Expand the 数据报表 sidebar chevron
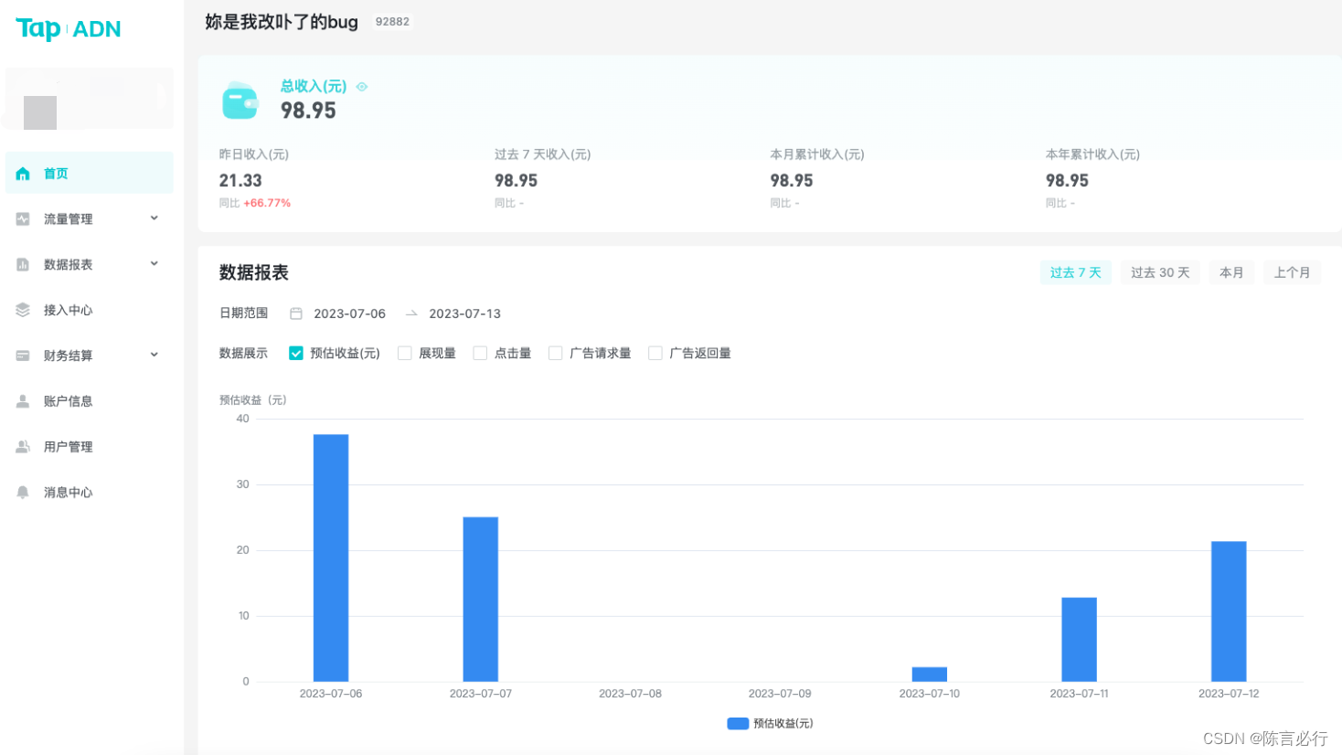 tap(154, 264)
